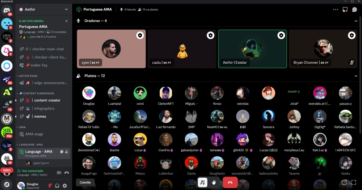This screenshot has width=362, height=190.
Task: Select zyon speaker card
Action: click(111, 49)
